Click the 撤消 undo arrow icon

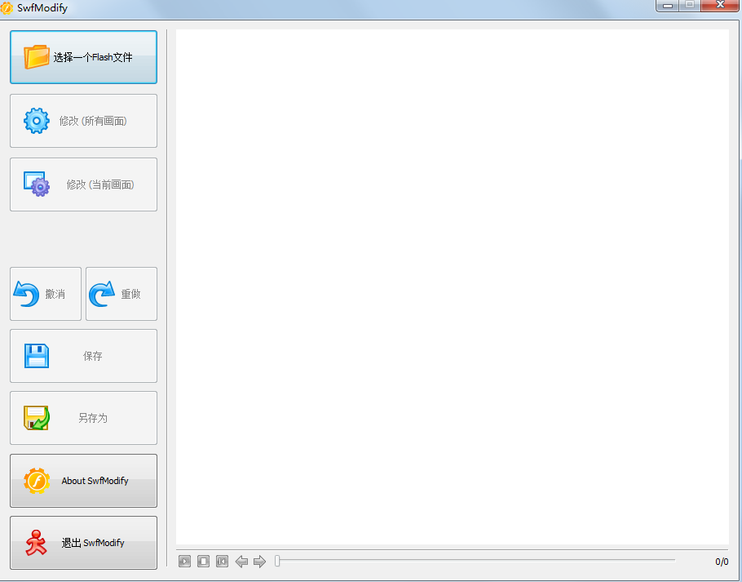[25, 293]
